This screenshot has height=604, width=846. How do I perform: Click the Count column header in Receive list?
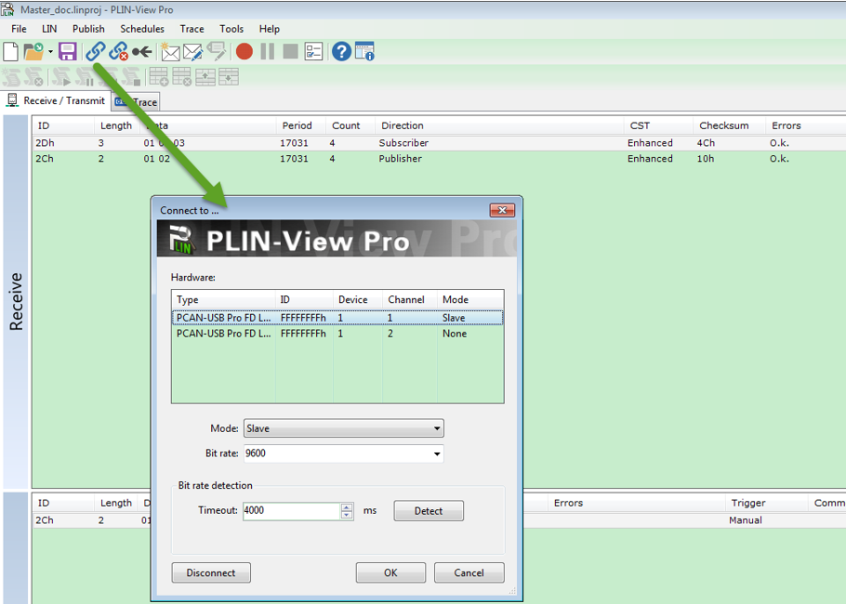coord(350,125)
